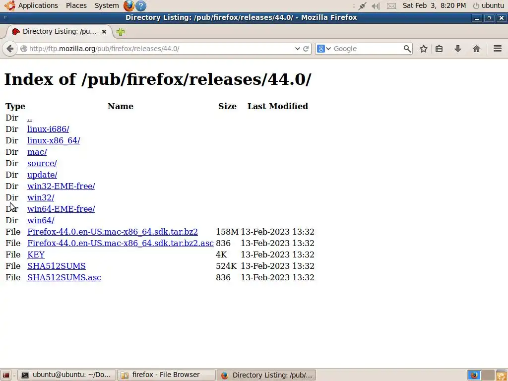Open the win64/ directory link
Viewport: 508px width, 381px height.
coord(41,220)
